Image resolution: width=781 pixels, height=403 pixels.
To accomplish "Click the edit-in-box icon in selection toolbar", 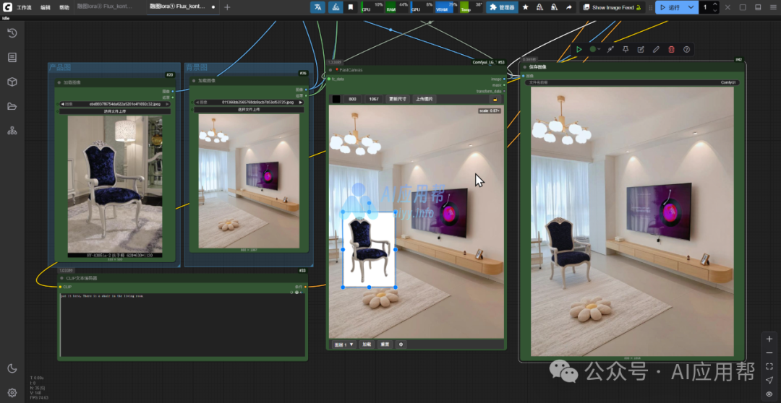I will pyautogui.click(x=641, y=49).
